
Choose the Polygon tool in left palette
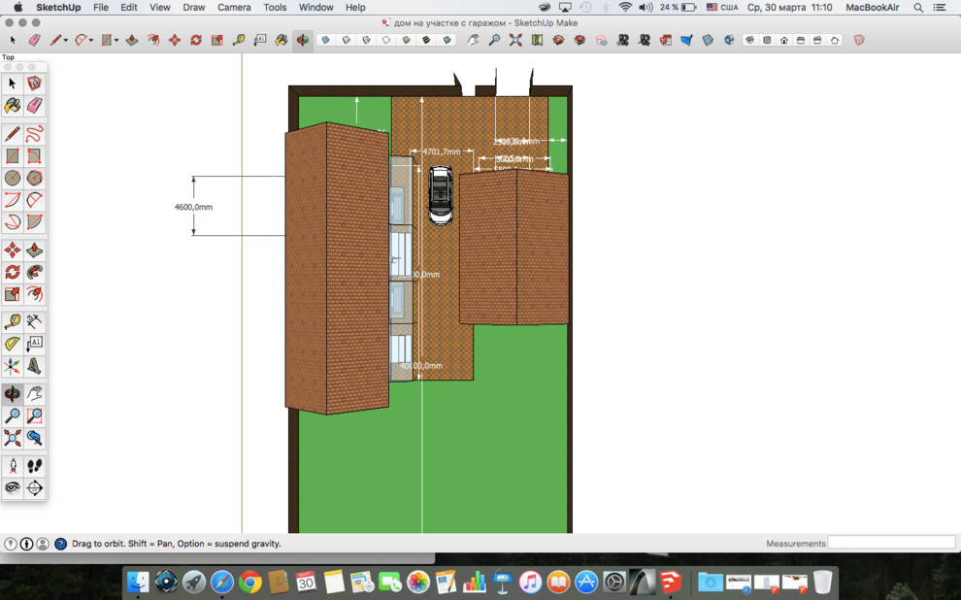click(x=35, y=179)
